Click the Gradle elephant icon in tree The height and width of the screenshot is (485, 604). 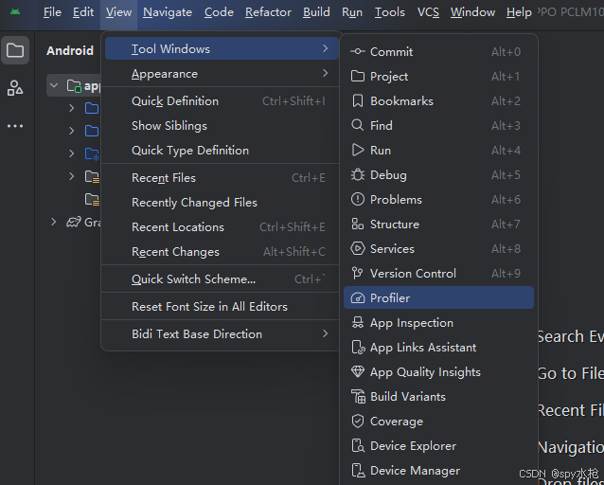74,222
